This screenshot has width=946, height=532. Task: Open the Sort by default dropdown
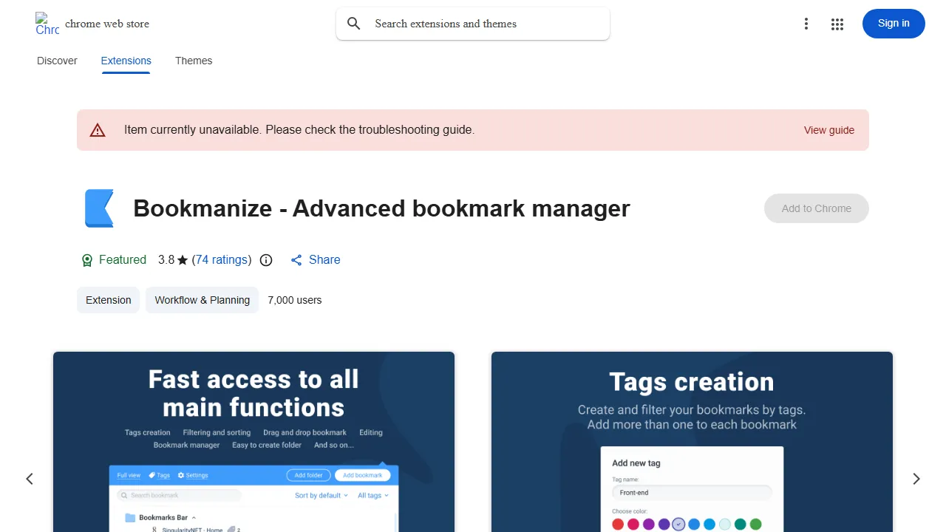click(321, 495)
